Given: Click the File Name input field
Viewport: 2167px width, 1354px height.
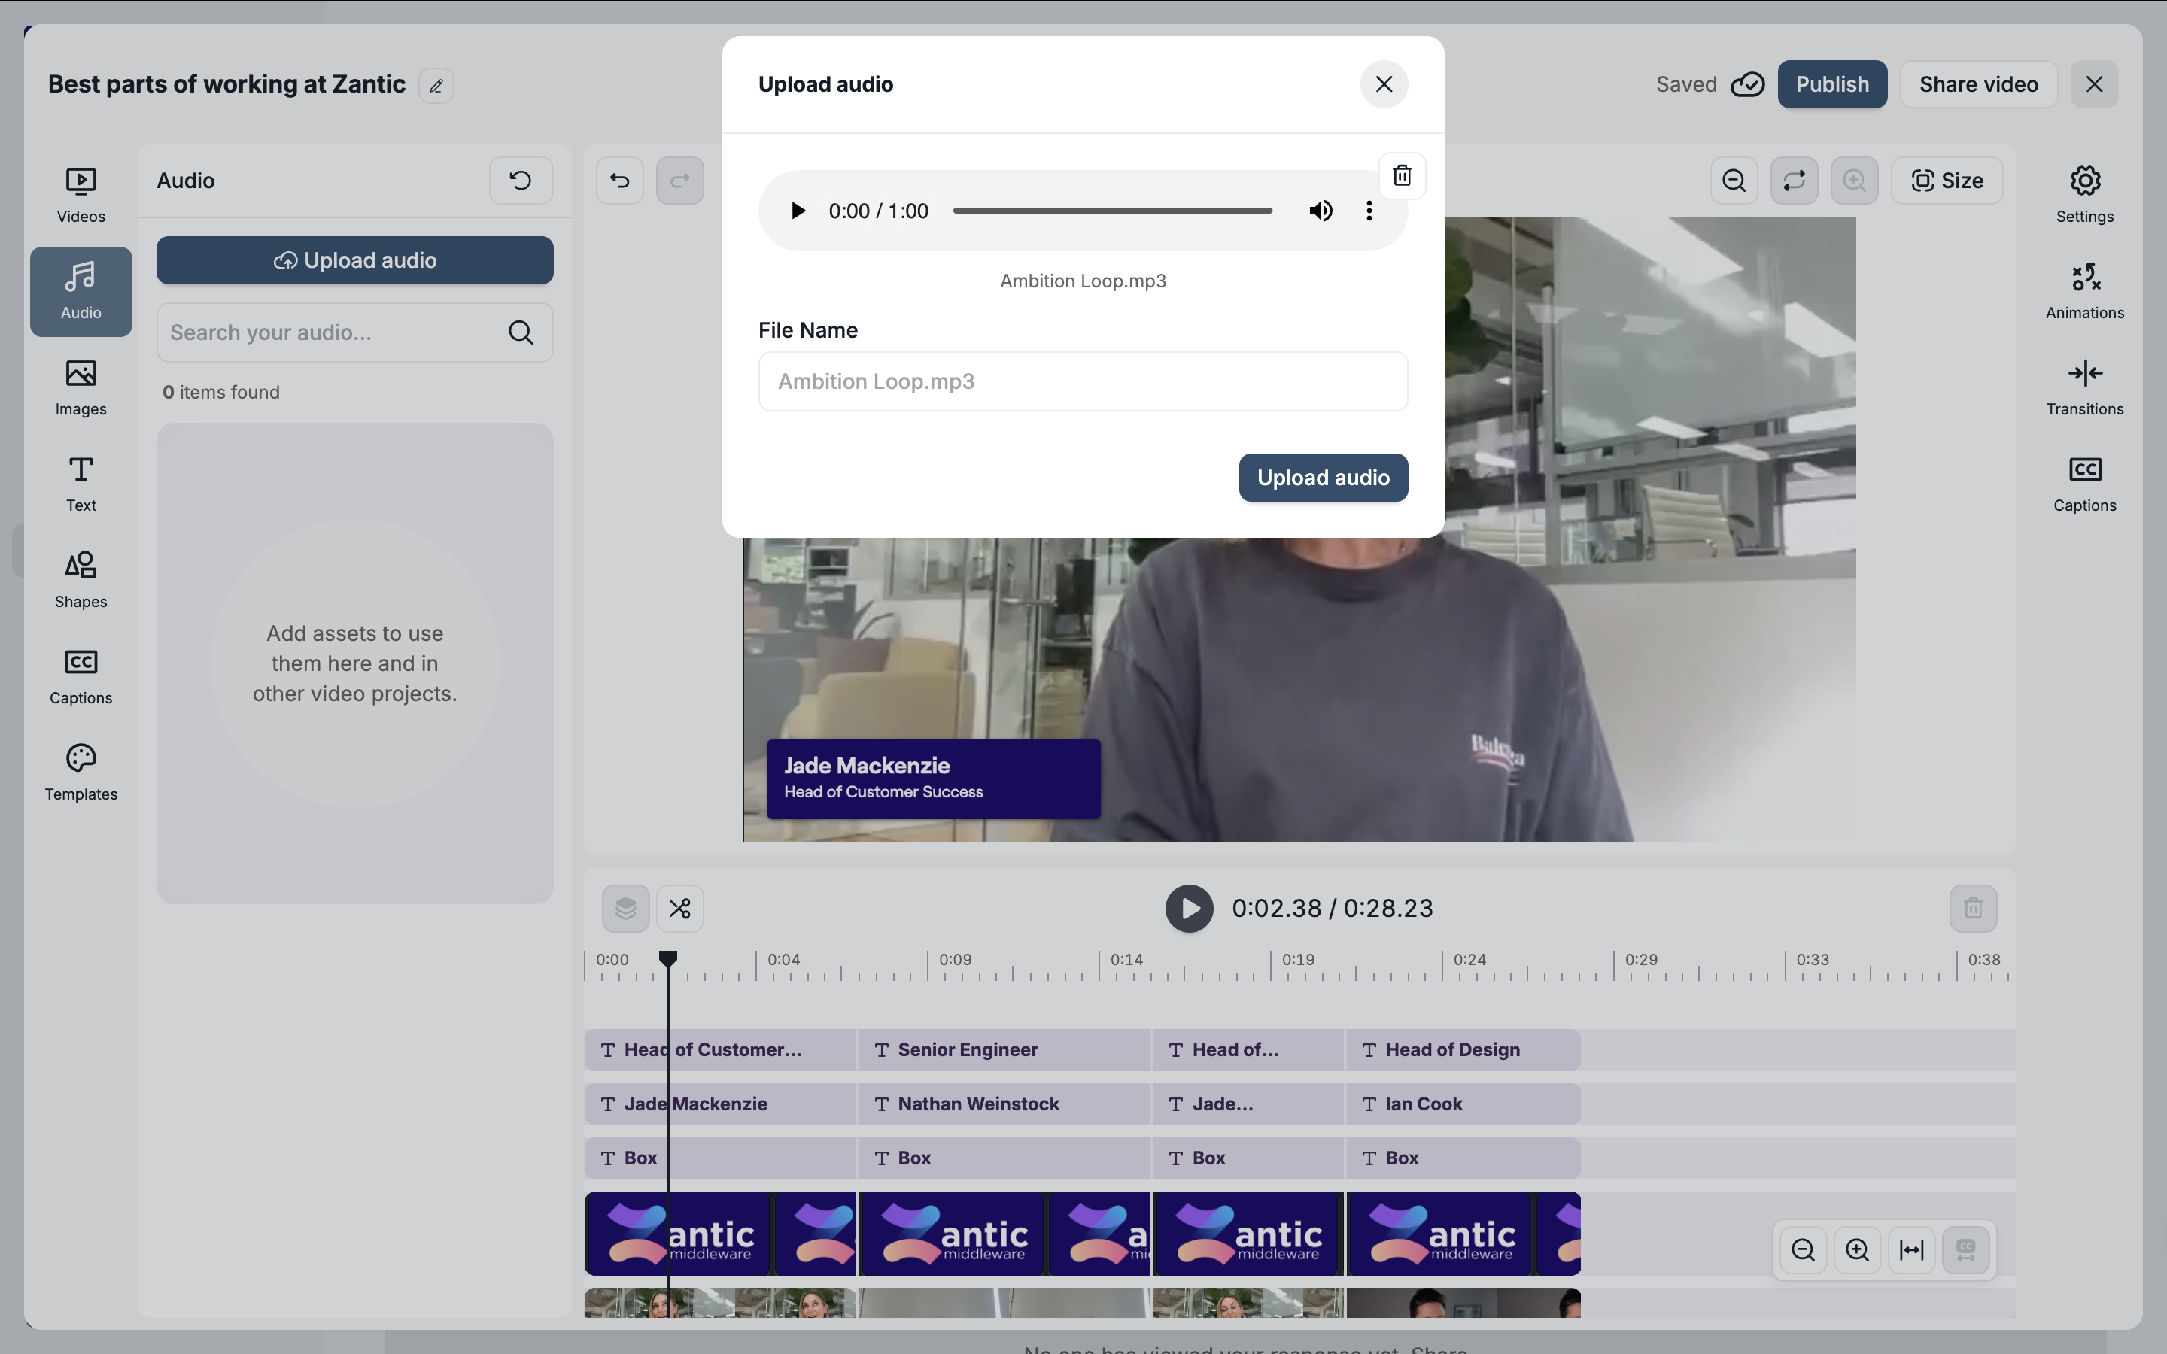Looking at the screenshot, I should click(1083, 381).
